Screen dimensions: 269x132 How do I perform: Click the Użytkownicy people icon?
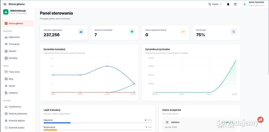coord(6,106)
